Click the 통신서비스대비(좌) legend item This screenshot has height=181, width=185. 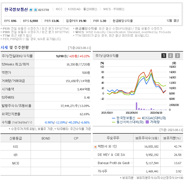[x=128, y=122]
